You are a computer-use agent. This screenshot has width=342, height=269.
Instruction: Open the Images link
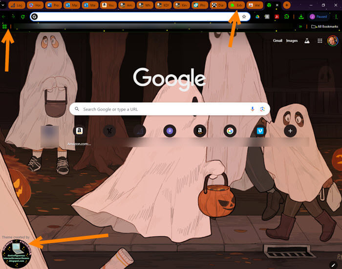coord(292,40)
